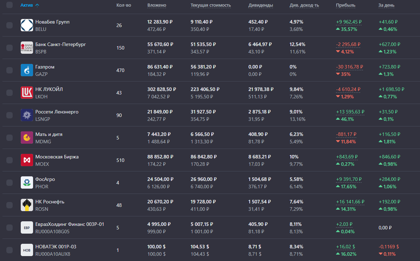Click the GAZP ticker text
The image size is (420, 261).
click(x=42, y=74)
